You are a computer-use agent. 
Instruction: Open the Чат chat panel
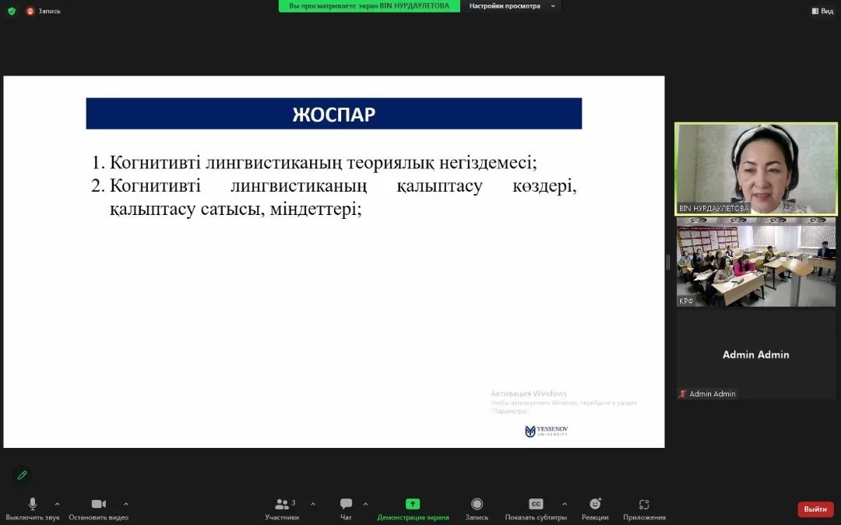346,509
